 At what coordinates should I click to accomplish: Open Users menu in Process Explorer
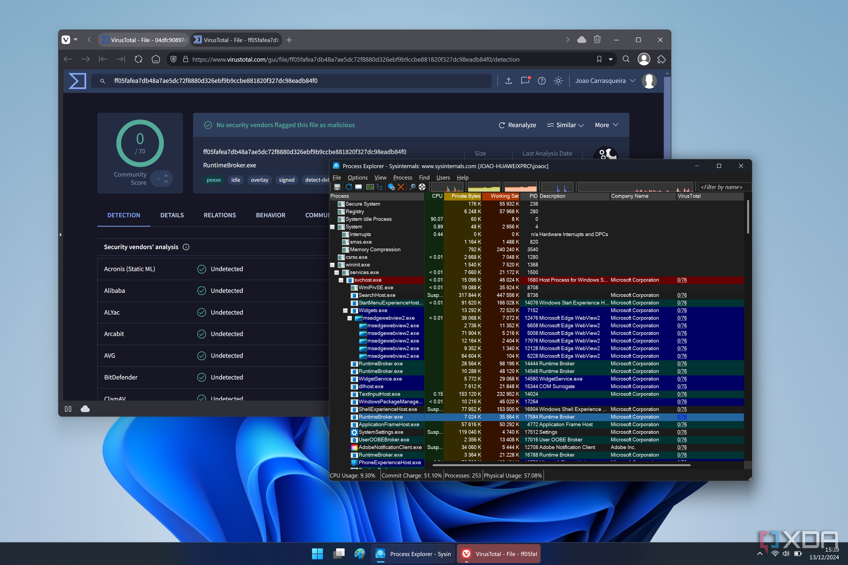point(443,178)
